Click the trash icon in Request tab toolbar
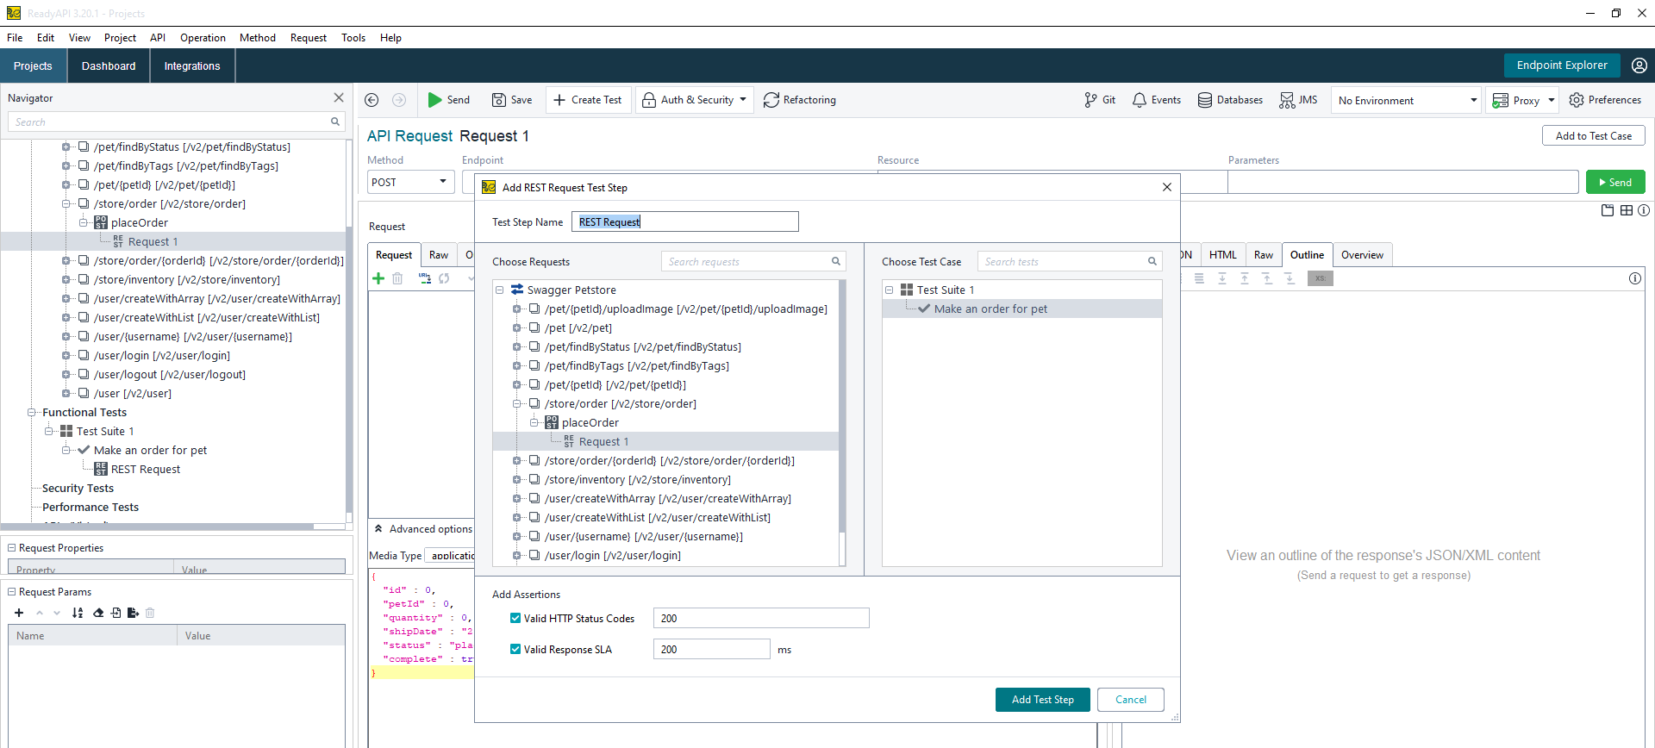 coord(397,278)
